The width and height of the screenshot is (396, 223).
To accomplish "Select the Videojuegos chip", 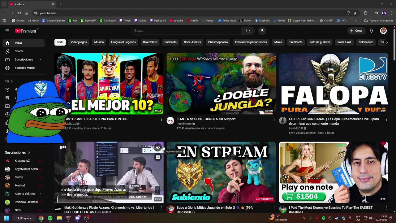I will click(x=79, y=42).
